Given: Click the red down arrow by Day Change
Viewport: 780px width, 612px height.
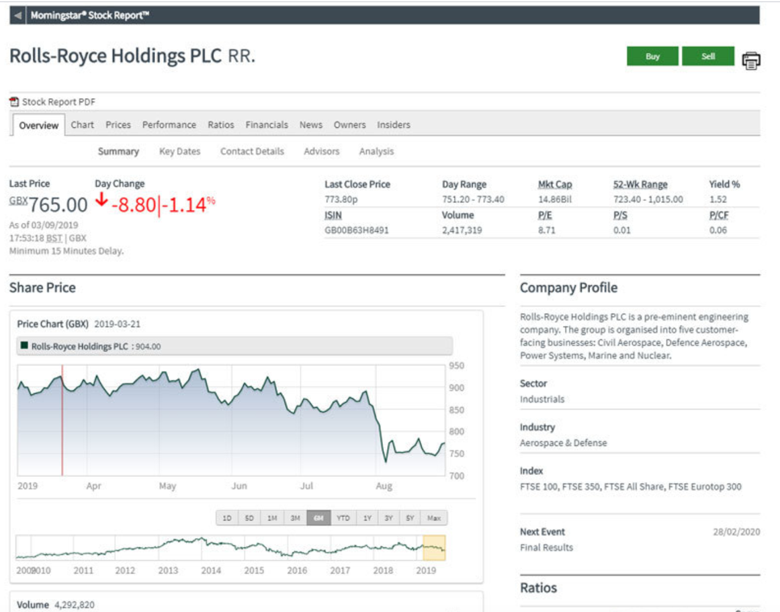Looking at the screenshot, I should click(x=101, y=200).
